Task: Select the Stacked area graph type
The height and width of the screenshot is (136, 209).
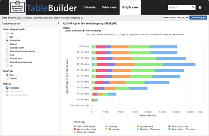Action: 7,58
